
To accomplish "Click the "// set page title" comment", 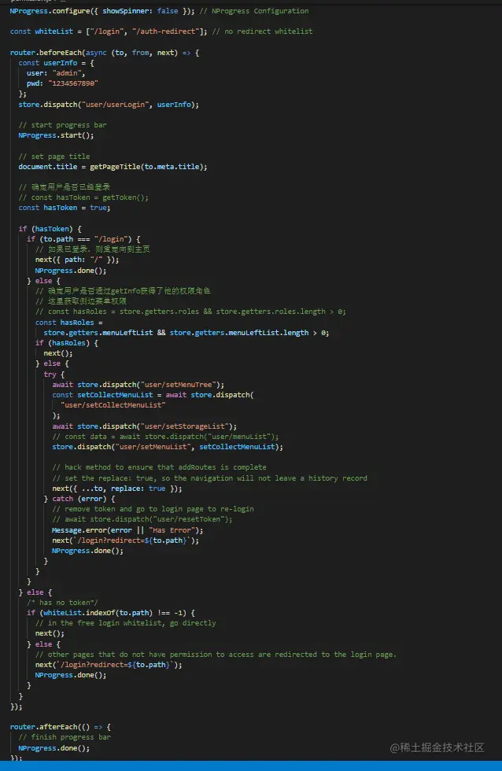I will [x=54, y=157].
